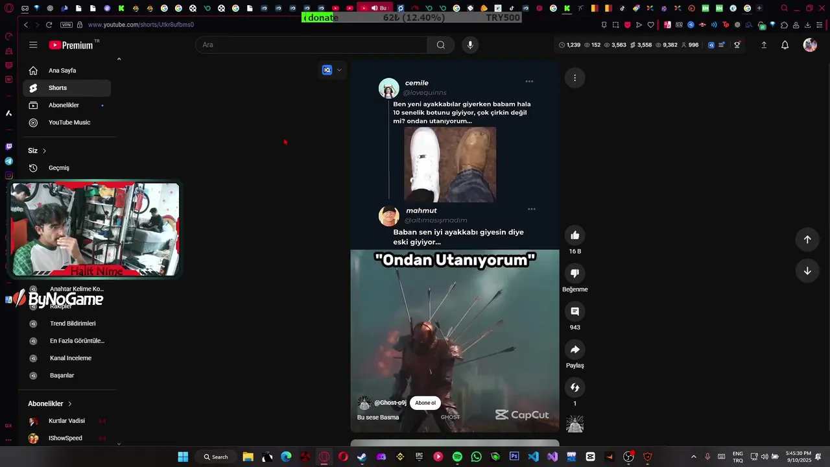
Task: Open the upload arrow icon
Action: click(x=764, y=45)
